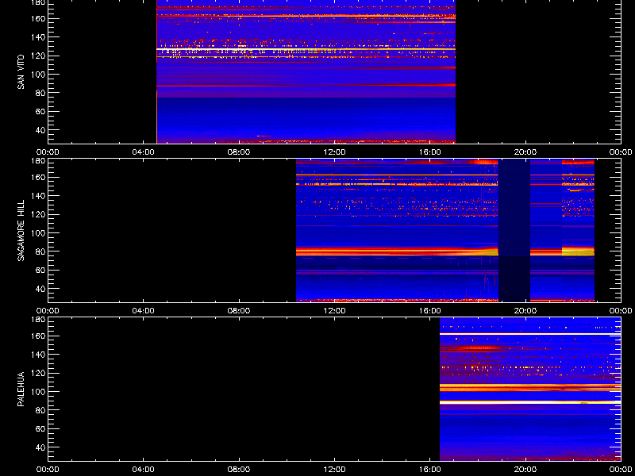Click the 20:00 tick under Sagamore Hill plot
635x476 pixels.
tap(525, 311)
